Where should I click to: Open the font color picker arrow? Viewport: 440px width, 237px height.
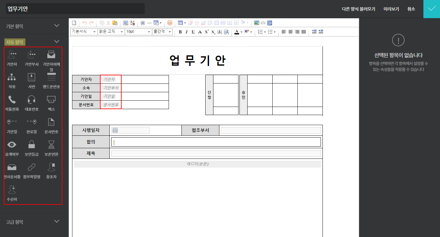[241, 32]
